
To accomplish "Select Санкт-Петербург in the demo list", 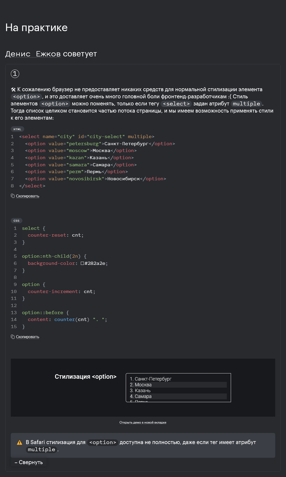I will coord(178,379).
